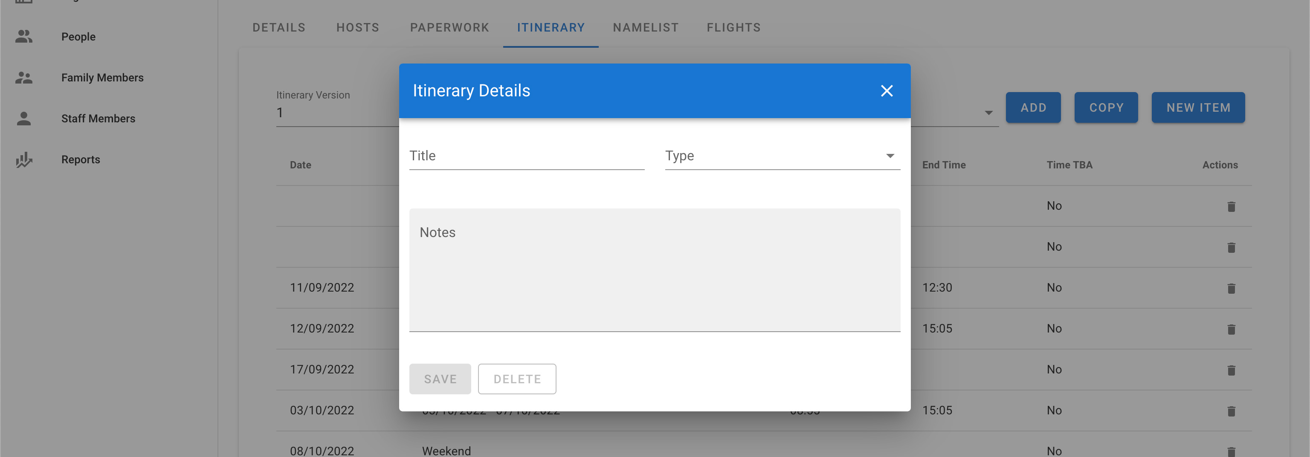Click trash icon for 03/10/2022 row
Image resolution: width=1310 pixels, height=457 pixels.
coord(1231,411)
